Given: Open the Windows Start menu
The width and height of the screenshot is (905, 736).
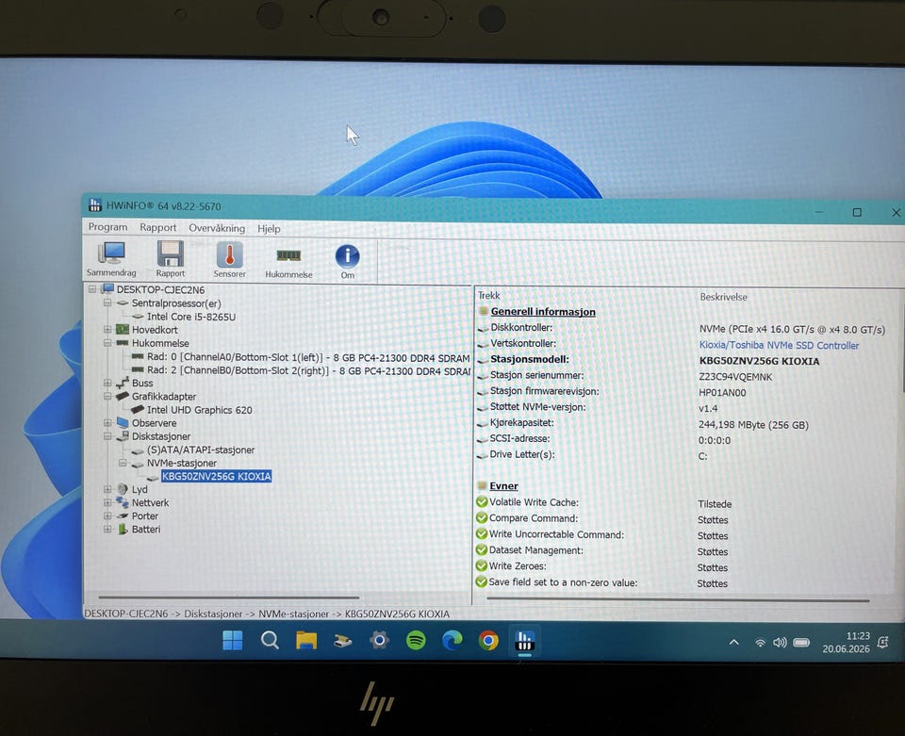Looking at the screenshot, I should (233, 640).
